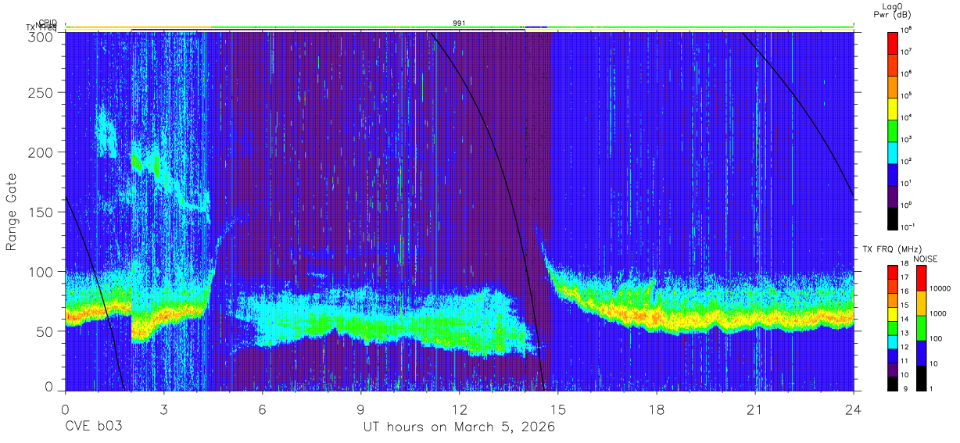Click the '200' tick label on the Range Gate axis
Screen dimensions: 960x443
(x=41, y=152)
